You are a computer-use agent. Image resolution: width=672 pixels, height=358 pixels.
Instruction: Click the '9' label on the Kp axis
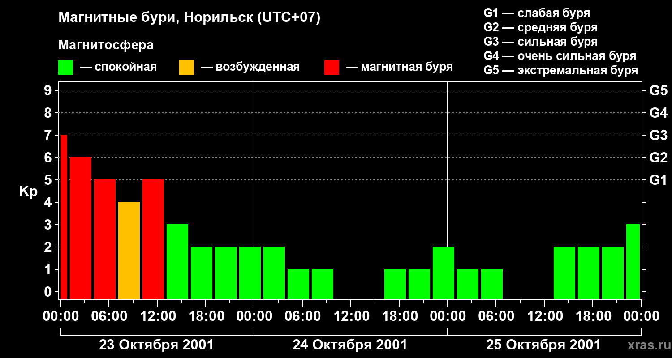pos(48,90)
